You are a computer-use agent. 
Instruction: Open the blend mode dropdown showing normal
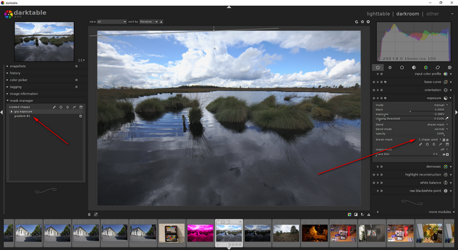[x=412, y=129]
